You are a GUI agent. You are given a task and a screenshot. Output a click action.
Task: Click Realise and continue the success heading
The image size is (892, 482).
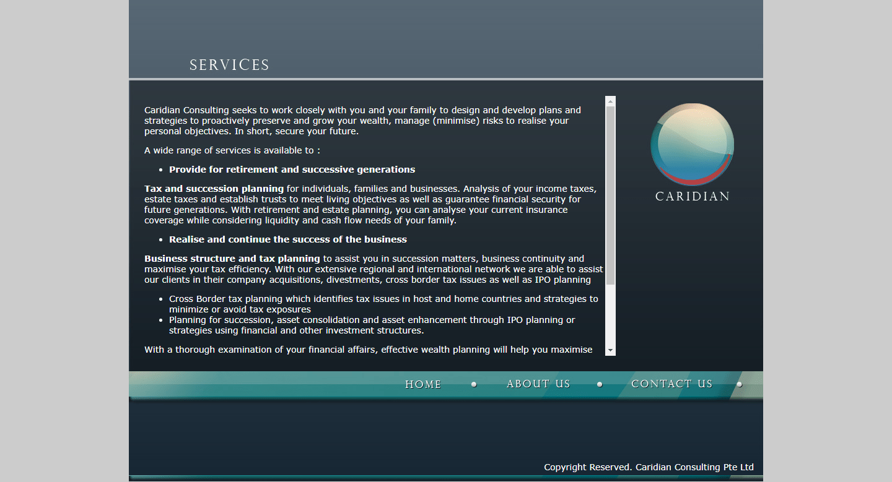(287, 239)
